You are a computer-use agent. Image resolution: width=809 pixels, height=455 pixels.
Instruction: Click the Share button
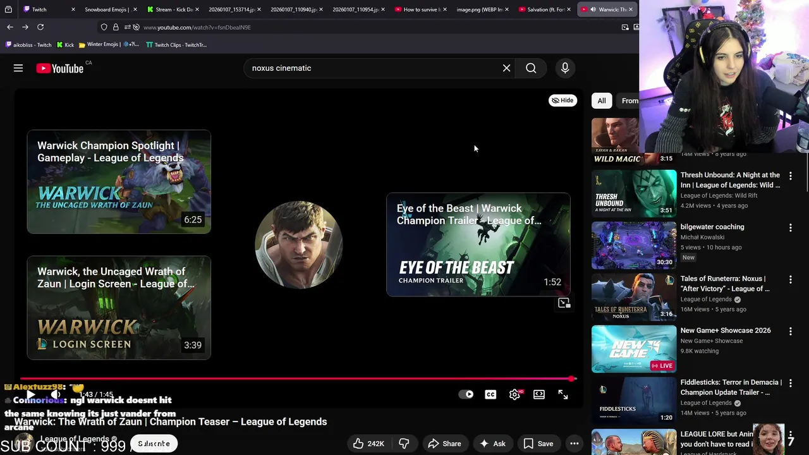[444, 444]
